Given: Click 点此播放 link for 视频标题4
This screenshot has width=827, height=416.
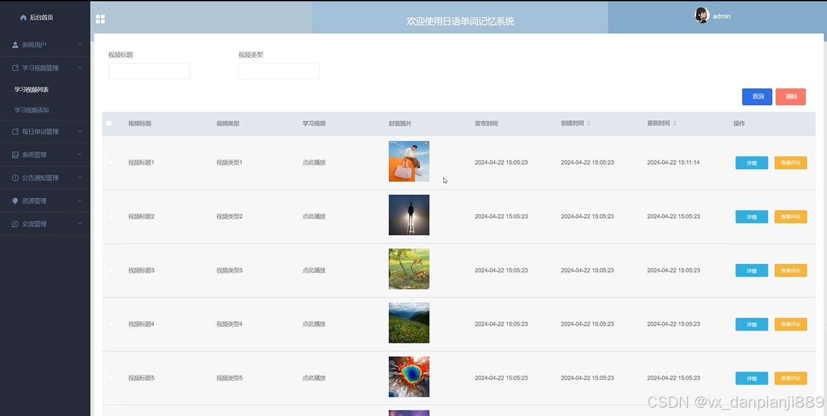Looking at the screenshot, I should tap(314, 324).
